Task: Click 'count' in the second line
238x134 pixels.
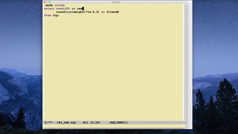Action: point(60,9)
